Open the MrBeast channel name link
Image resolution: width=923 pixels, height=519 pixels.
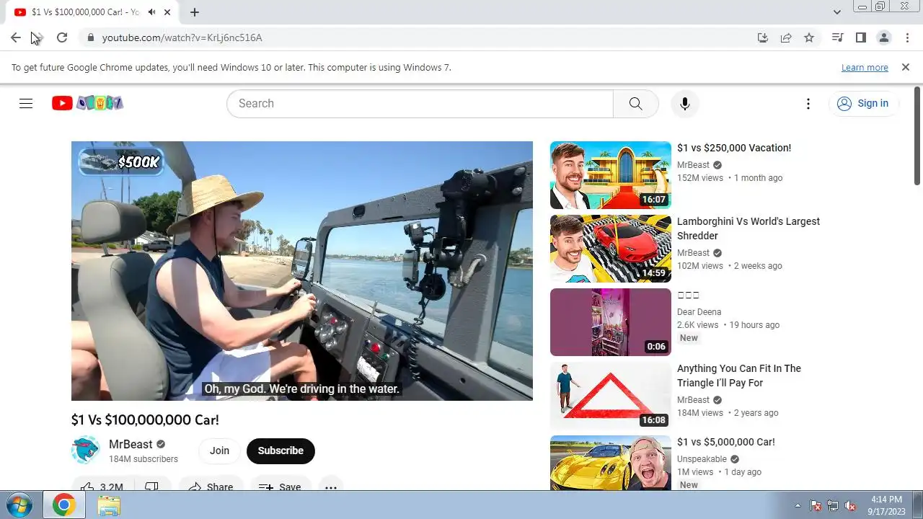tap(131, 444)
